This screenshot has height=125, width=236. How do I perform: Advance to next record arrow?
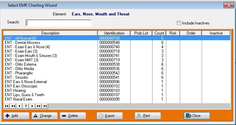tap(32, 106)
